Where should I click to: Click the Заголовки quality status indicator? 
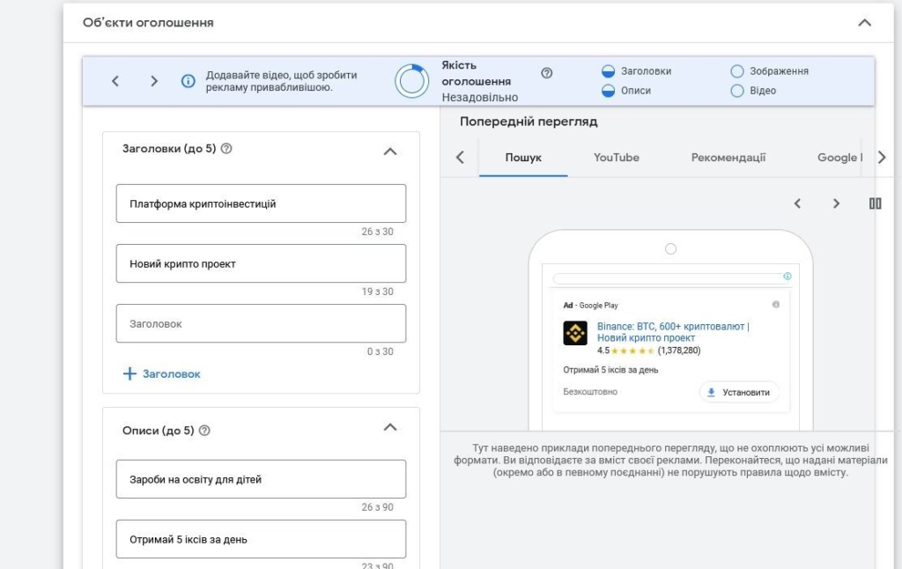[608, 71]
